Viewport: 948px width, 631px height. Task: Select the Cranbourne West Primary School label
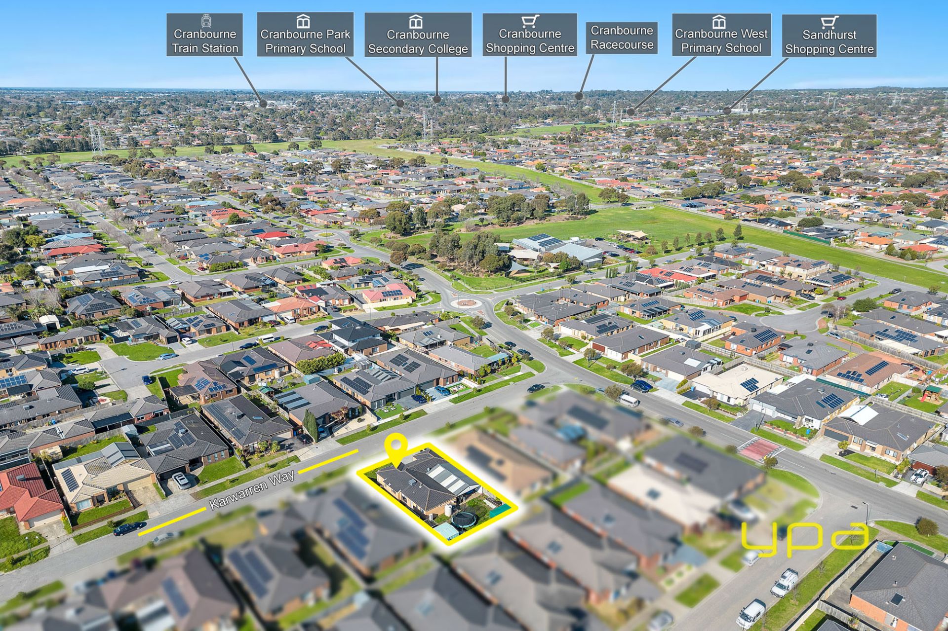tap(721, 41)
